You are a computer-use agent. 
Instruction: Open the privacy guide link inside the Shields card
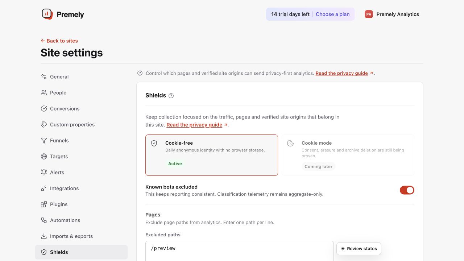(x=197, y=125)
